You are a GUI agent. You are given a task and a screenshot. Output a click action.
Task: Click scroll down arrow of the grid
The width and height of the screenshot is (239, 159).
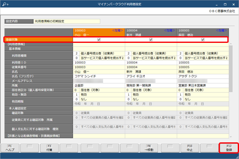231,137
